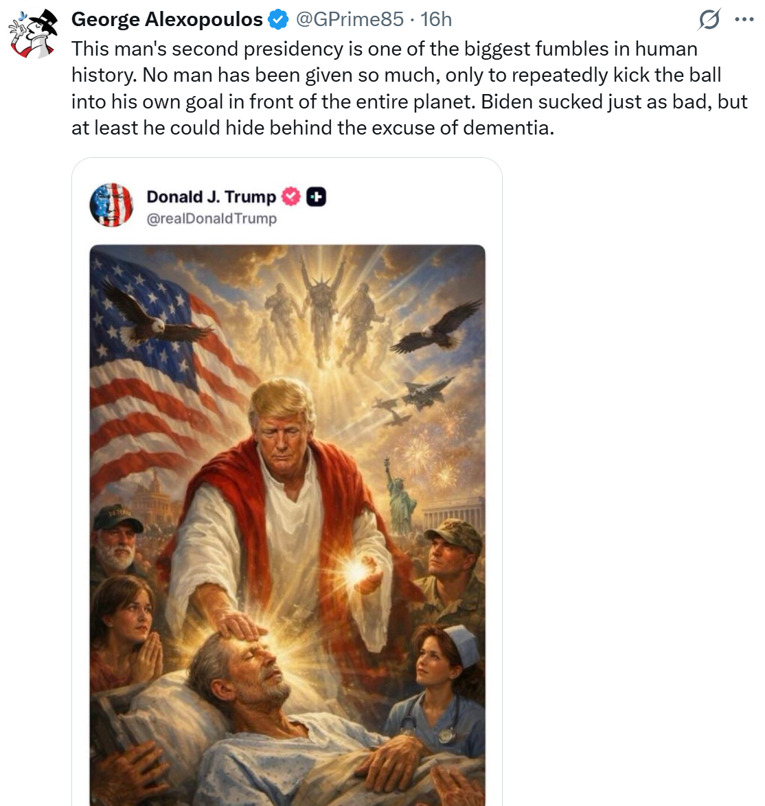This screenshot has height=806, width=765.
Task: Click the tweet text starting 'This man's second presidency'
Action: (409, 89)
